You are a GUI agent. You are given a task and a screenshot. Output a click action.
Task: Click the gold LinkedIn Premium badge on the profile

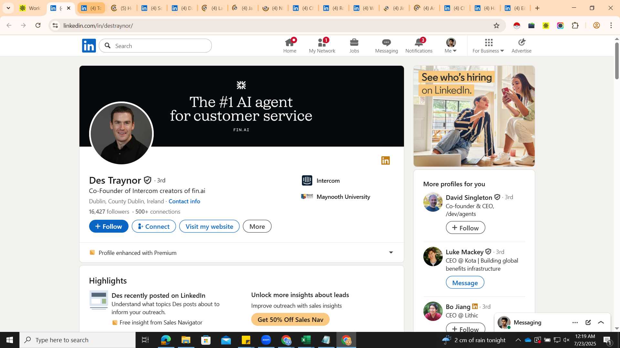click(386, 160)
